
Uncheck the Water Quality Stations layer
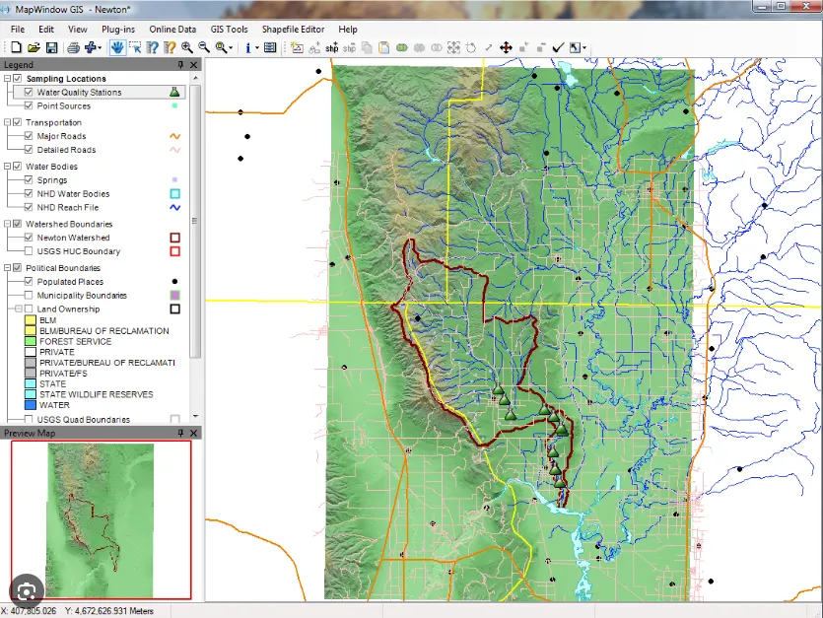tap(29, 93)
